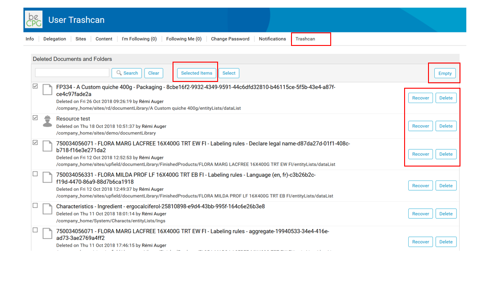
Task: Delete the Resource test item
Action: coord(446,126)
